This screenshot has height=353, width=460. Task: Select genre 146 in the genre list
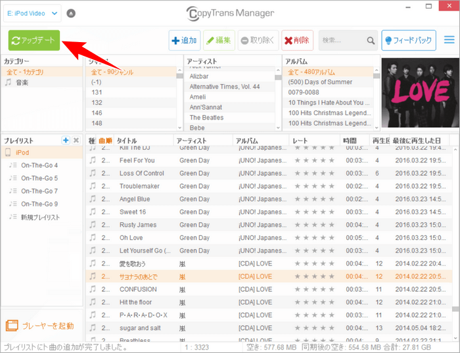click(131, 113)
